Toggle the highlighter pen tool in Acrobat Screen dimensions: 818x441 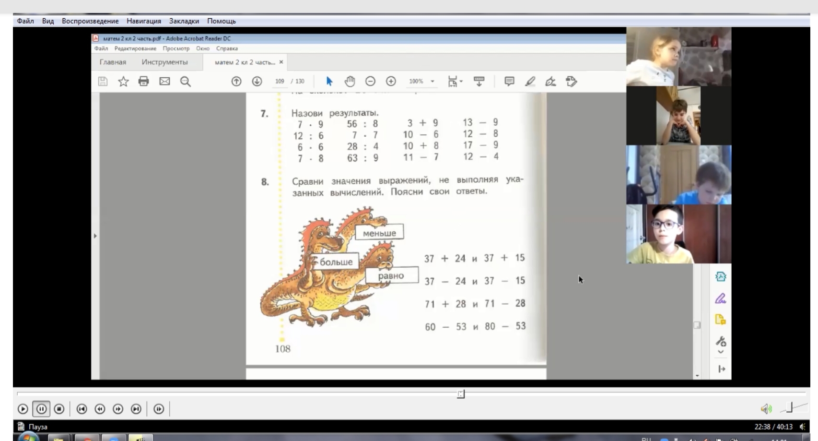tap(530, 82)
